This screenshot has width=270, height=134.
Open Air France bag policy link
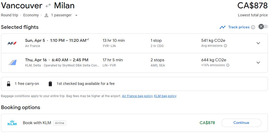137,96
